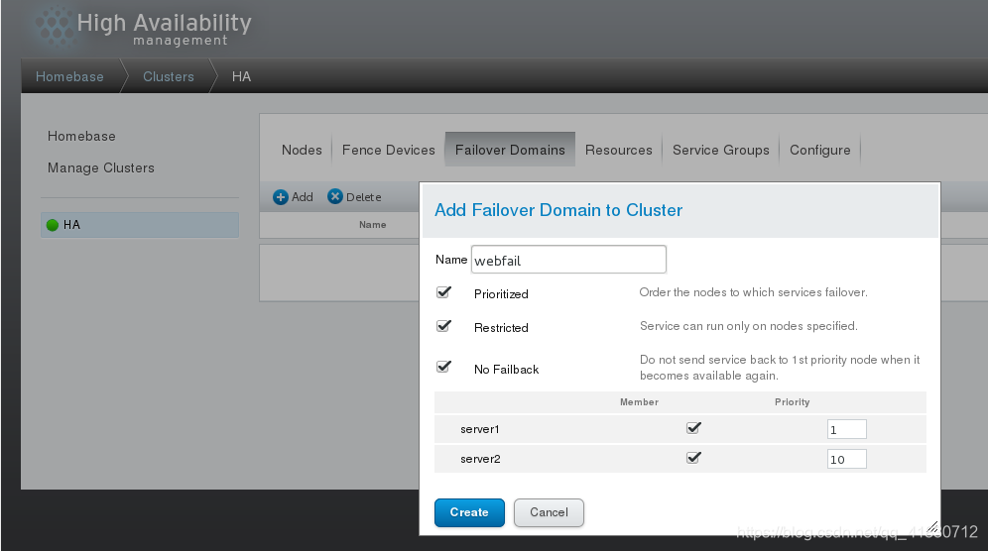Click the green HA cluster status icon
Viewport: 988px width, 551px height.
(53, 225)
